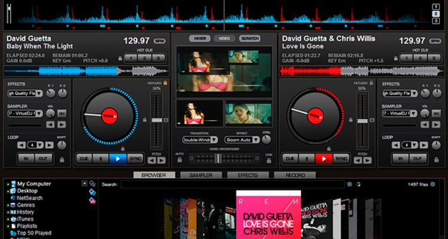The height and width of the screenshot is (239, 448).
Task: Set loop IN on left deck
Action: 26,159
